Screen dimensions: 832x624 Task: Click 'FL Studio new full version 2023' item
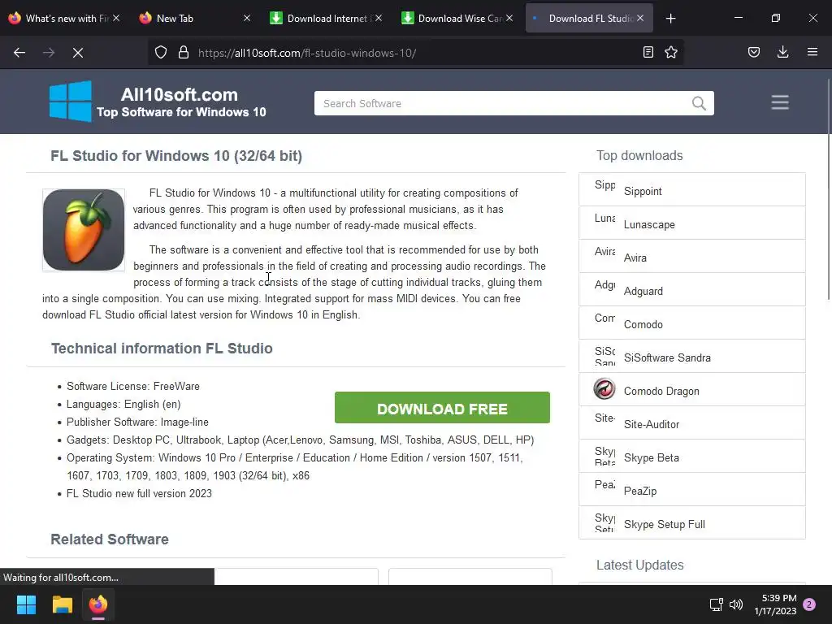[x=139, y=493]
